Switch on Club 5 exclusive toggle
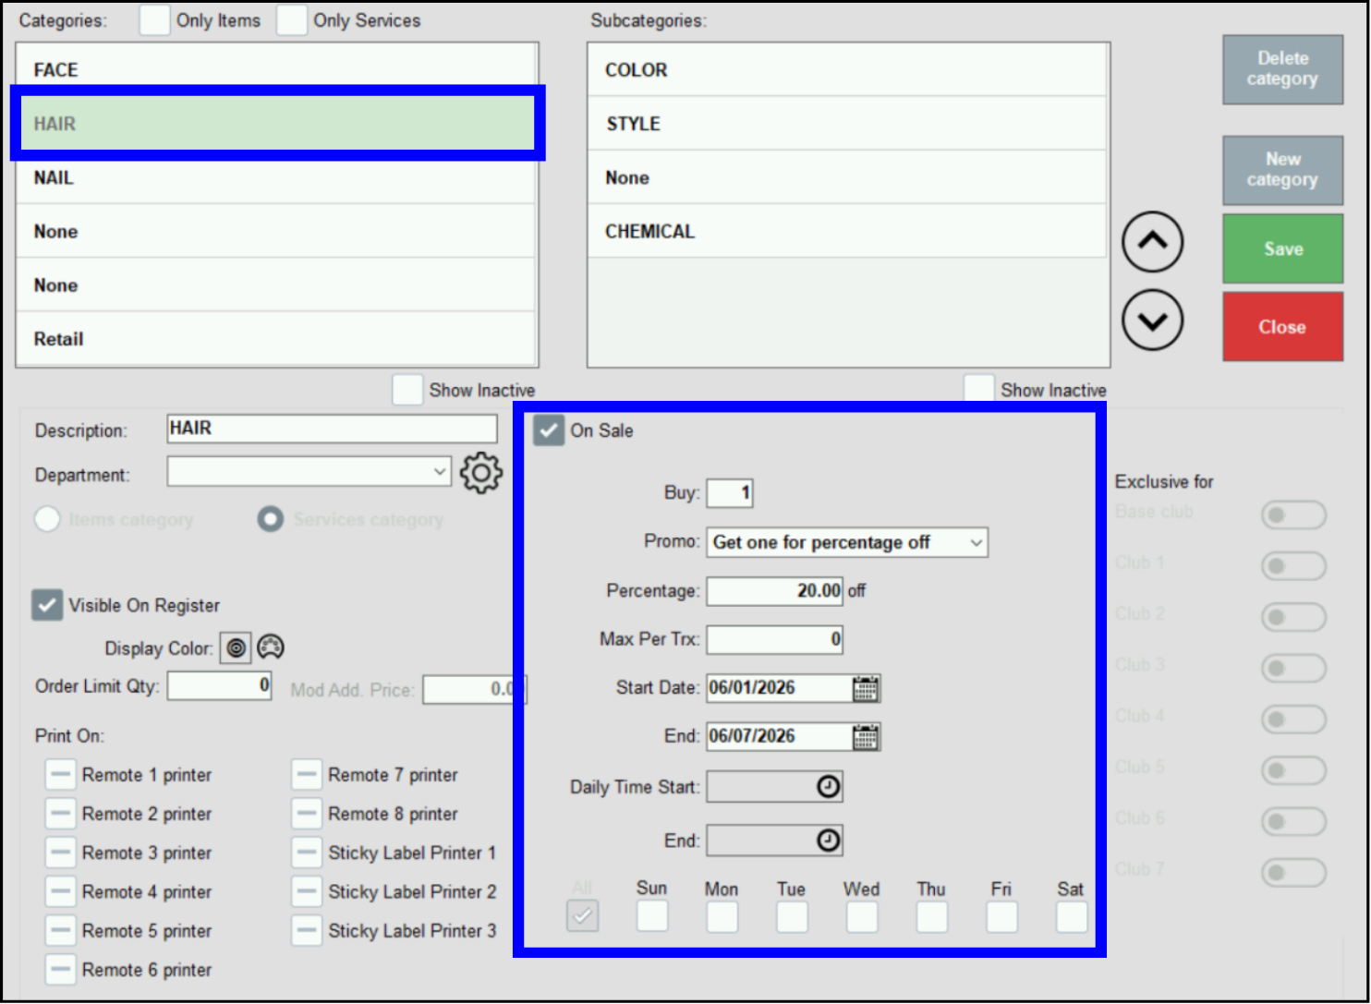1371x1004 pixels. 1293,769
